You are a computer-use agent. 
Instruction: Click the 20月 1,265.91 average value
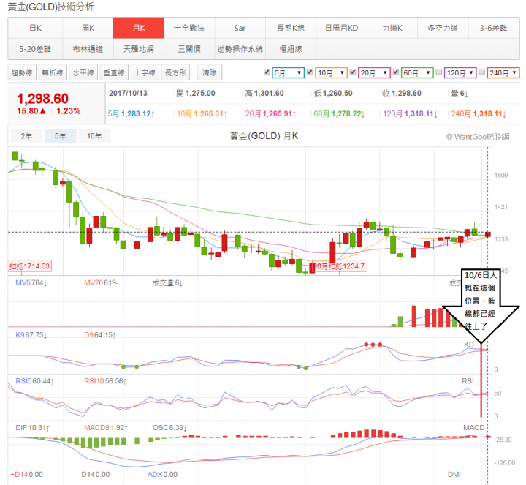click(270, 114)
